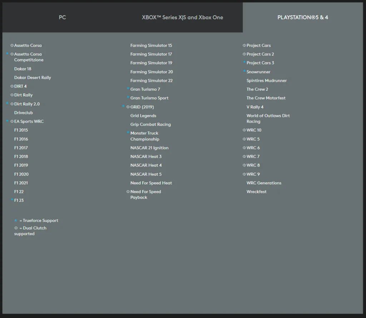The width and height of the screenshot is (366, 318).
Task: Select the Driveclub list entry
Action: tap(24, 113)
